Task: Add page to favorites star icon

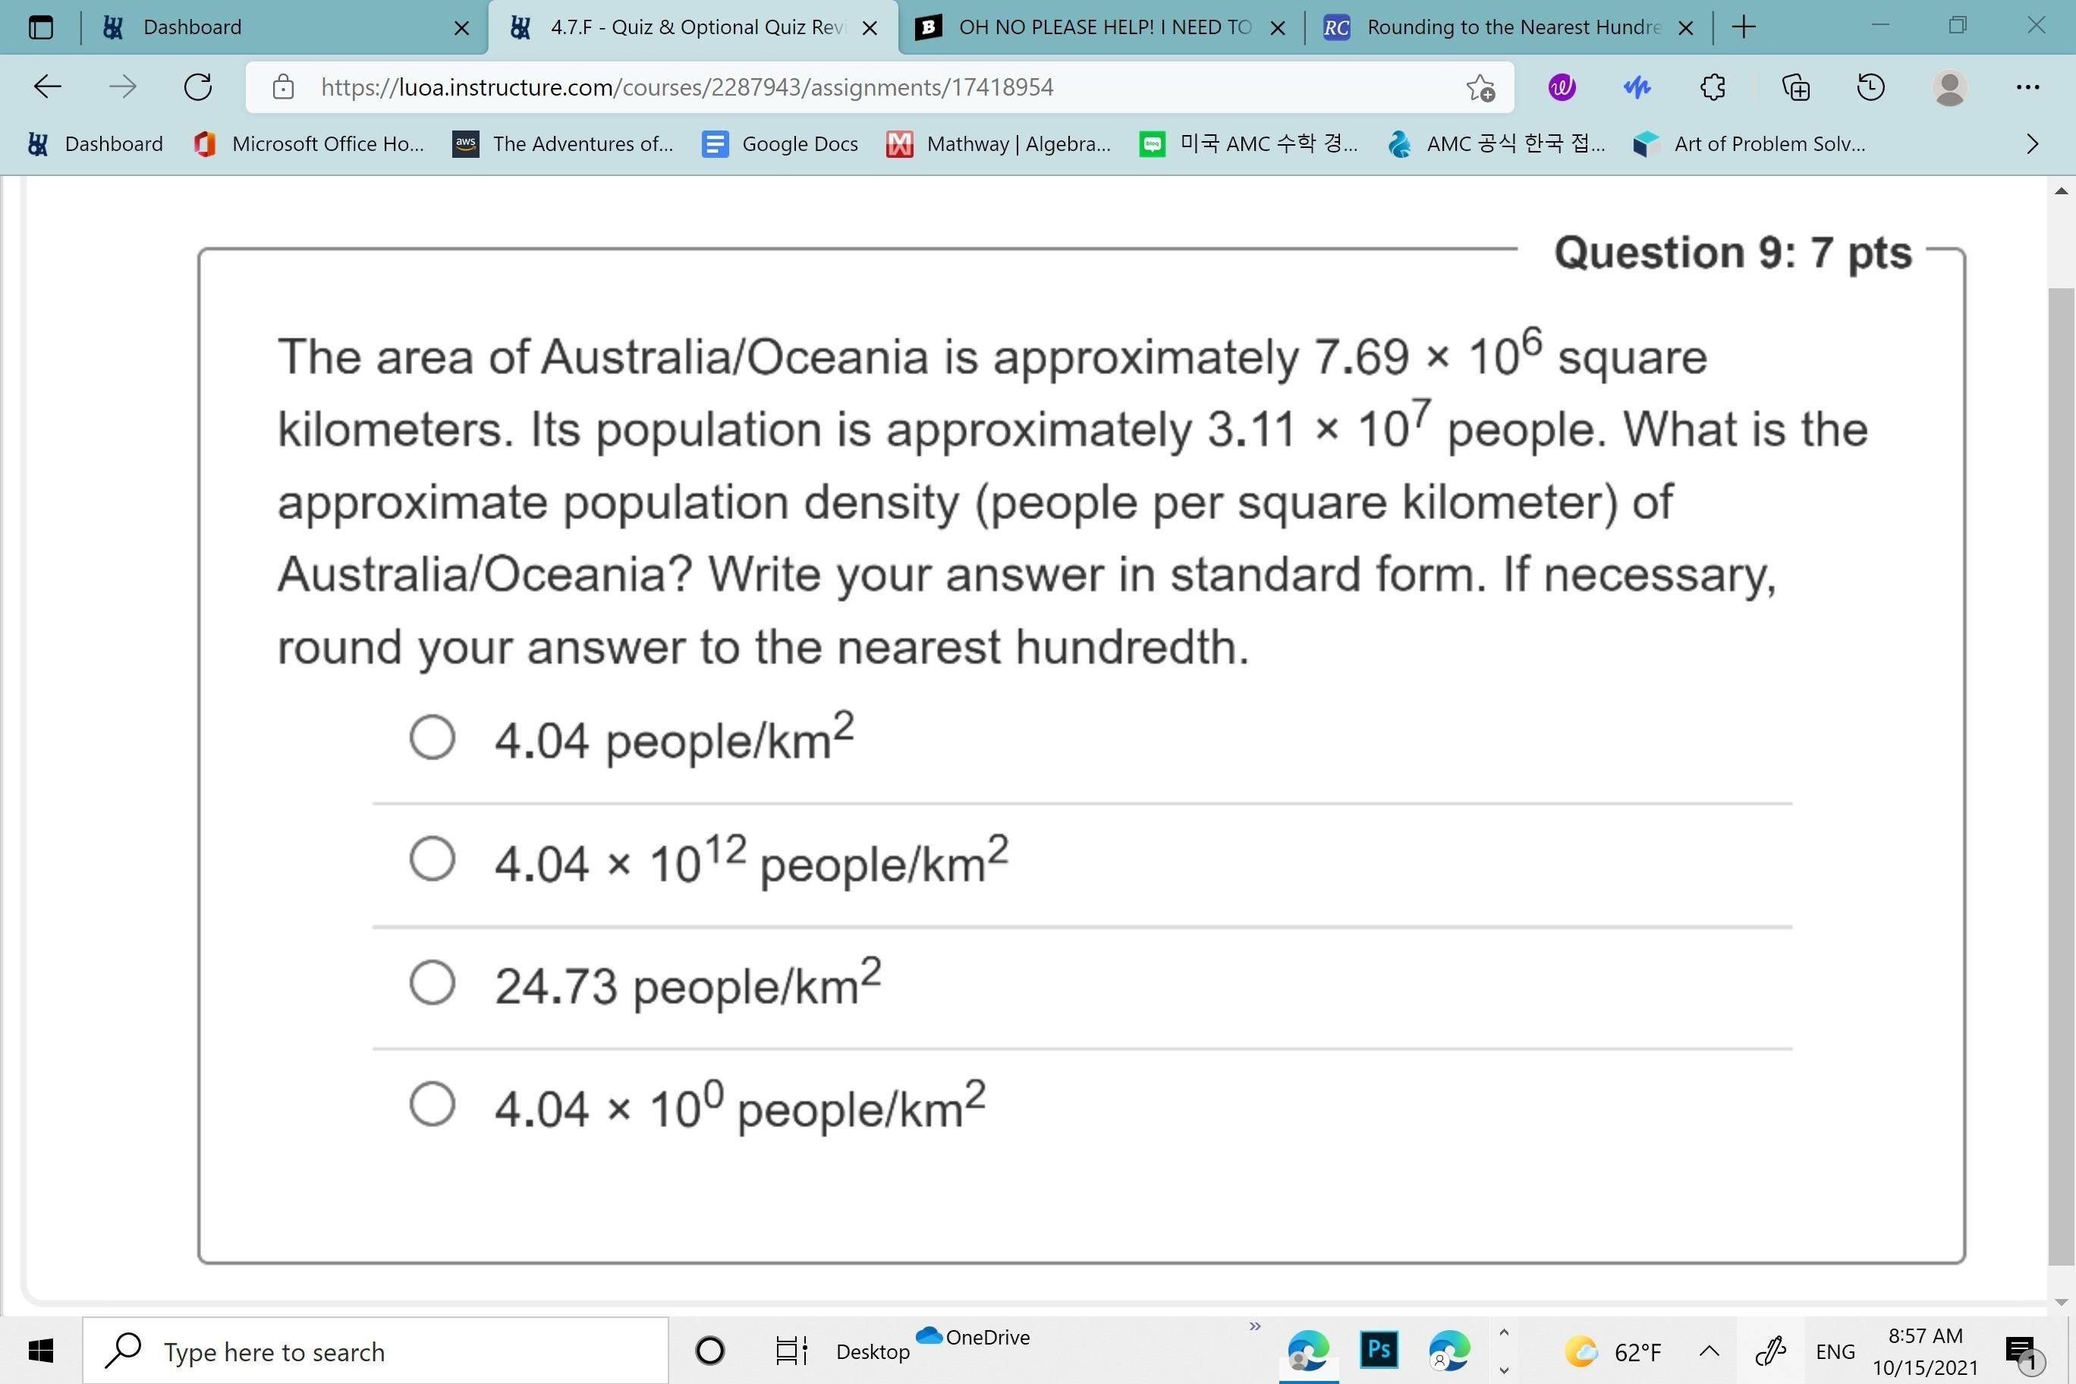Action: coord(1480,87)
